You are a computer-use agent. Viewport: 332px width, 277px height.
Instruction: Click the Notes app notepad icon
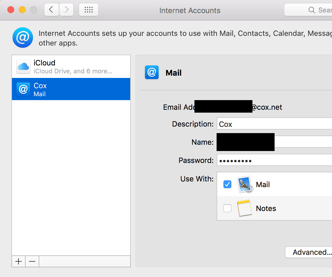coord(244,208)
